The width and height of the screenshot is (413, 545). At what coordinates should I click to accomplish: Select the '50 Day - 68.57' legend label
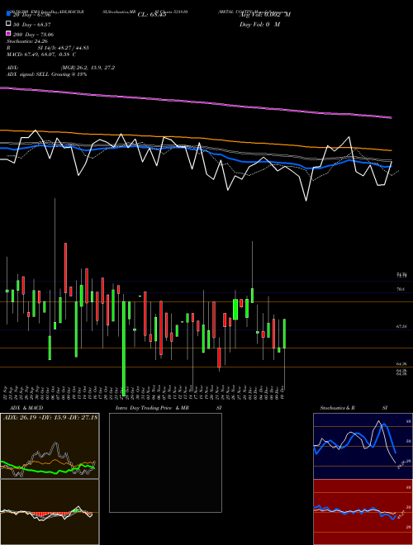click(x=32, y=25)
